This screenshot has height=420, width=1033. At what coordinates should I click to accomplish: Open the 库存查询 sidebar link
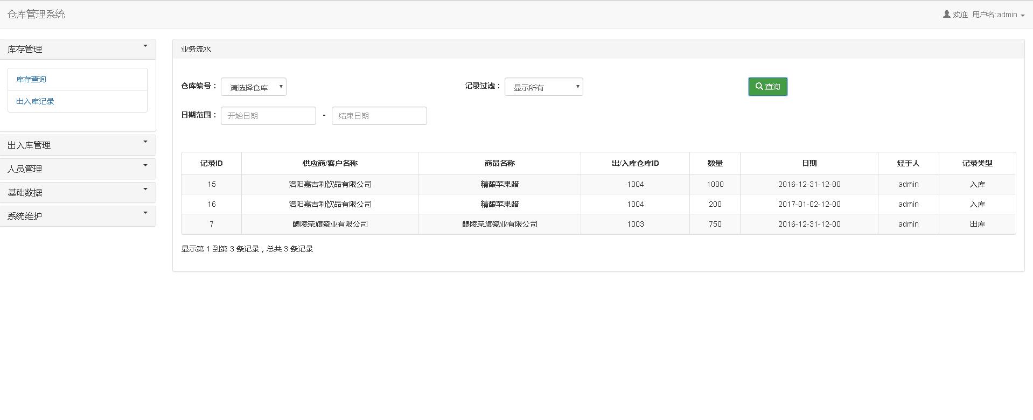click(x=31, y=79)
